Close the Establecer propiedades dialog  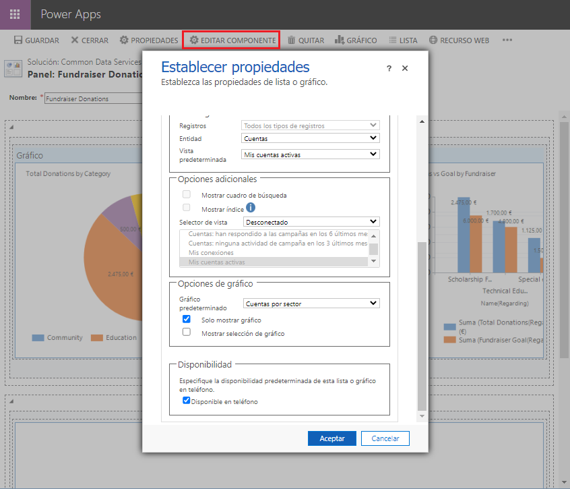pyautogui.click(x=405, y=68)
